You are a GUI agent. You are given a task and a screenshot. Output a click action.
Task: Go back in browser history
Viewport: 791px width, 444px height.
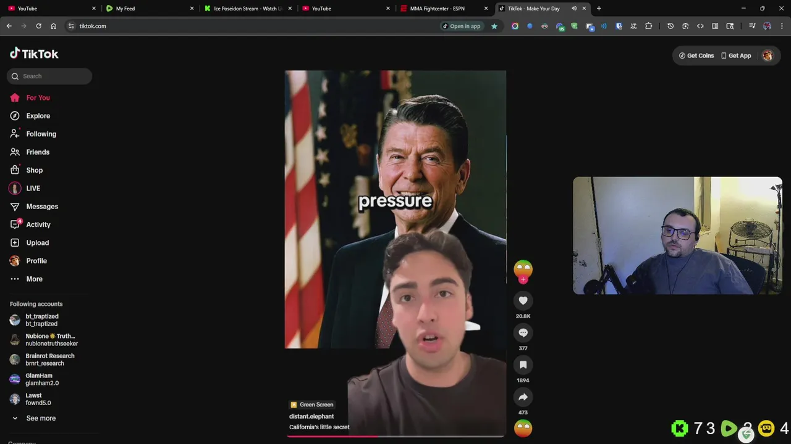click(9, 26)
